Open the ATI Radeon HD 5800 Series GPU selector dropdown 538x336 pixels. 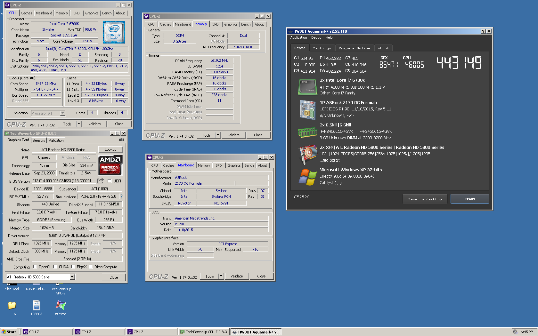tap(72, 277)
